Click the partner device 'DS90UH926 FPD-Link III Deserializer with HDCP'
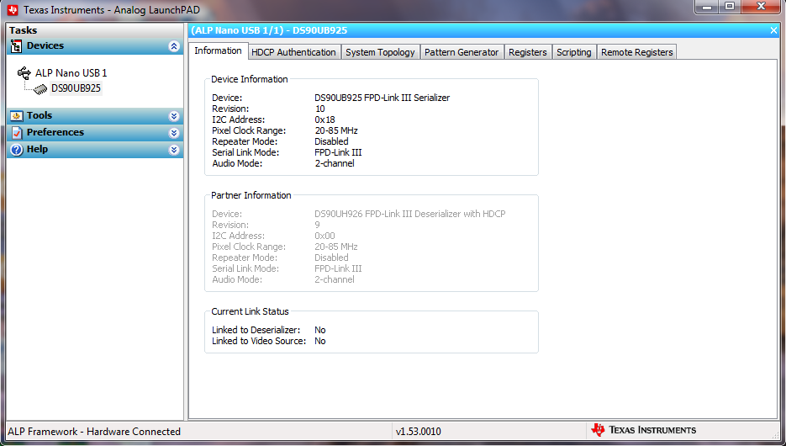 tap(410, 214)
